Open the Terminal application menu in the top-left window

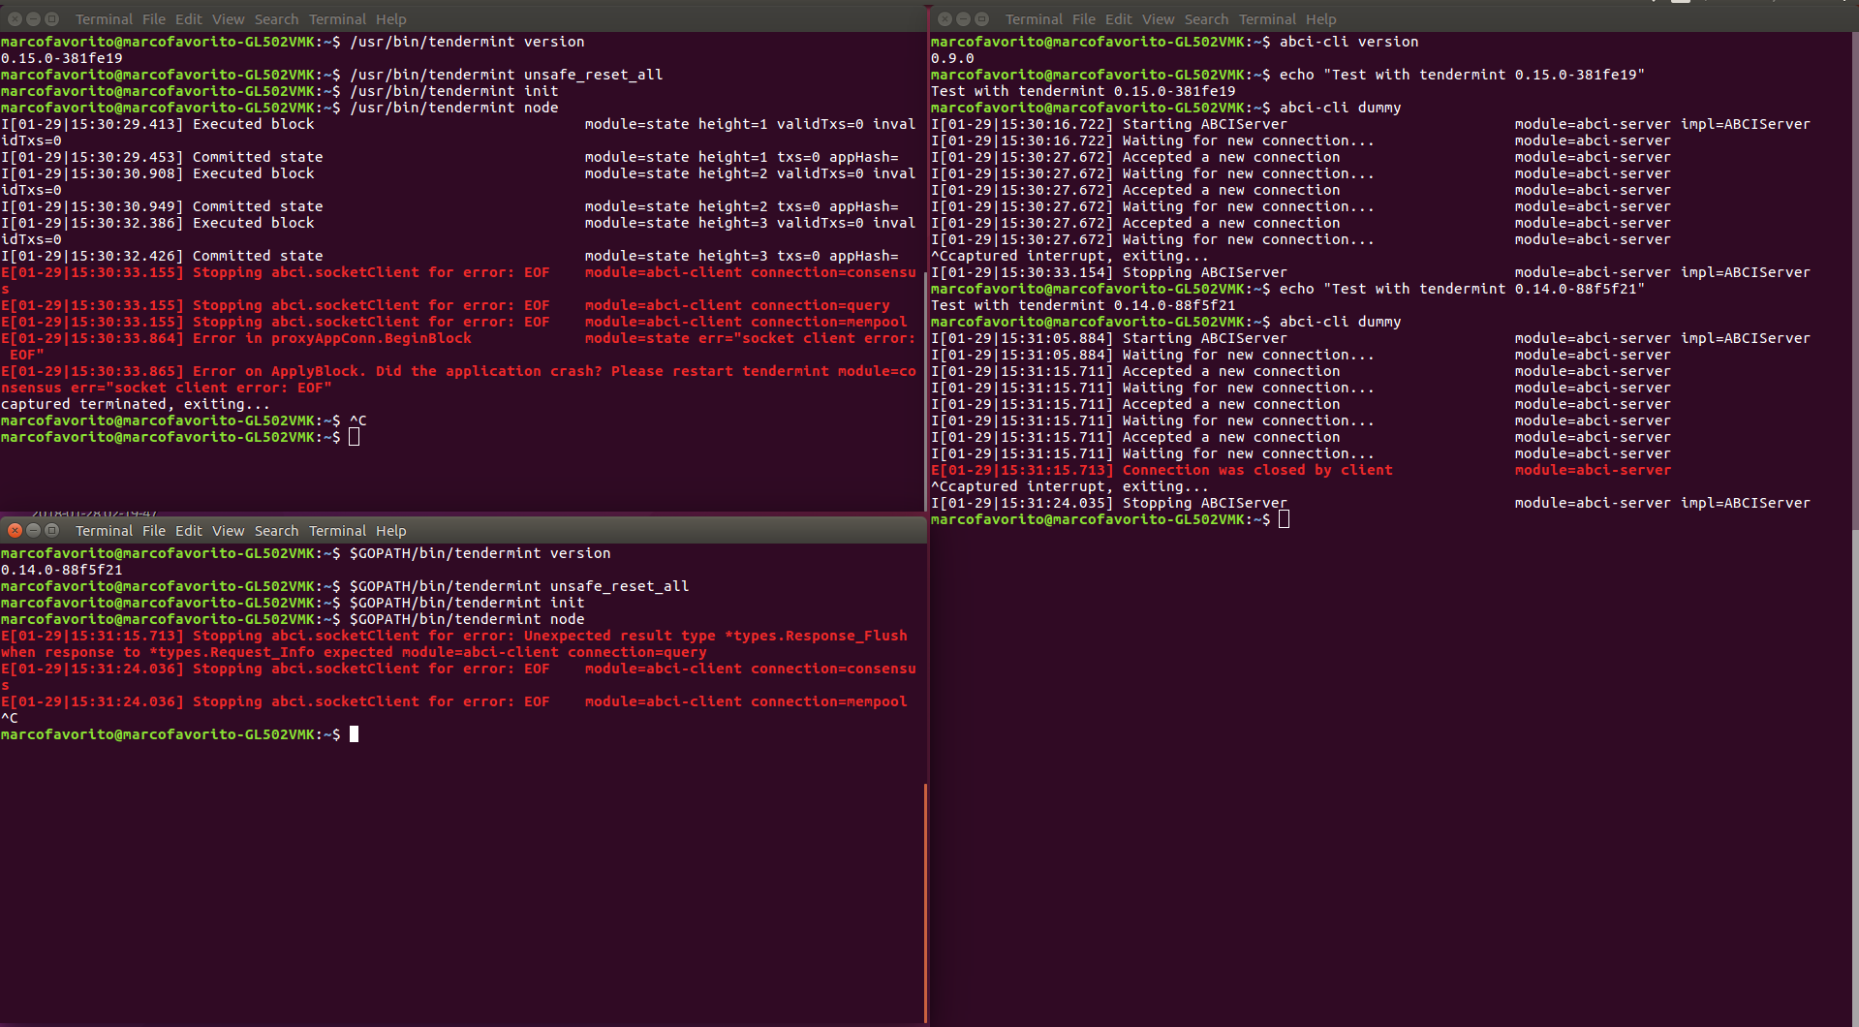tap(103, 18)
